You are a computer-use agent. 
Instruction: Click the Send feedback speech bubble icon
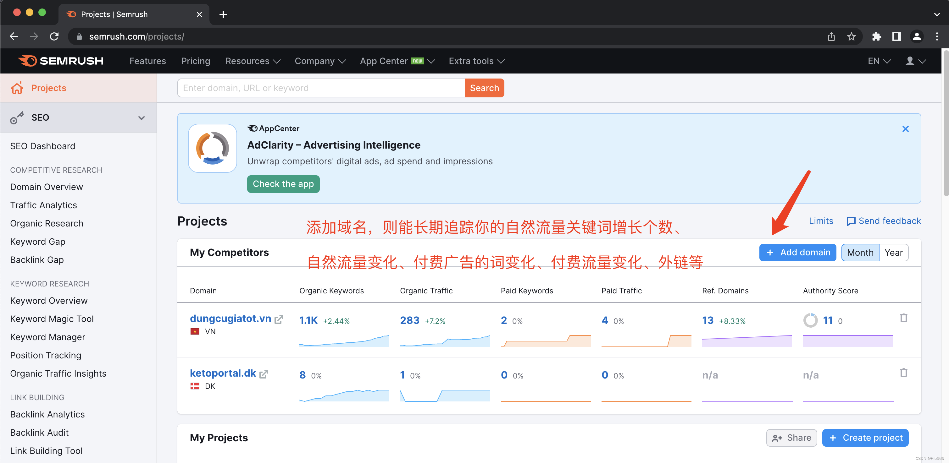(x=851, y=221)
